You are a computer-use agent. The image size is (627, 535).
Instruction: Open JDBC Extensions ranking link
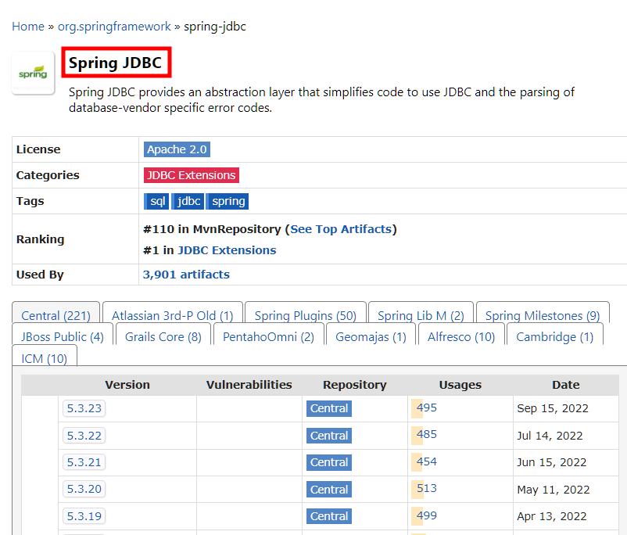(227, 250)
